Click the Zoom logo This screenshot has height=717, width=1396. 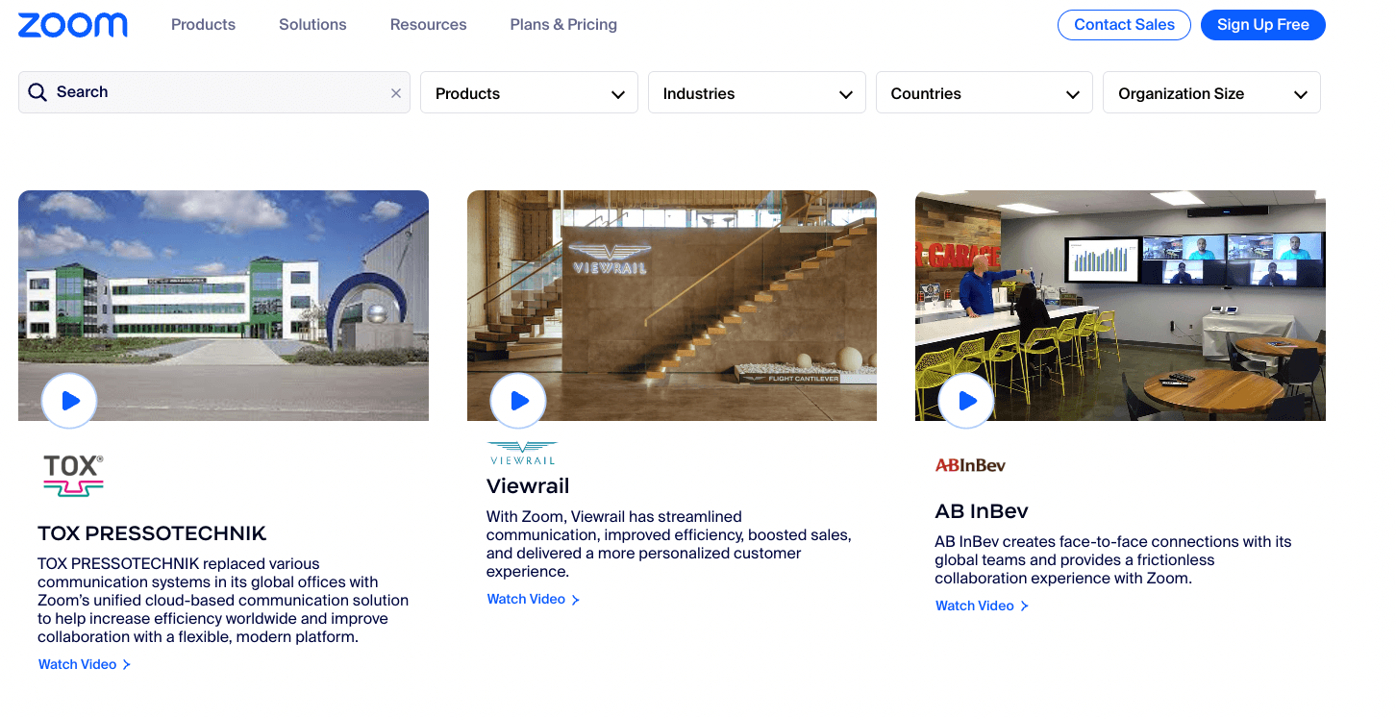point(73,25)
